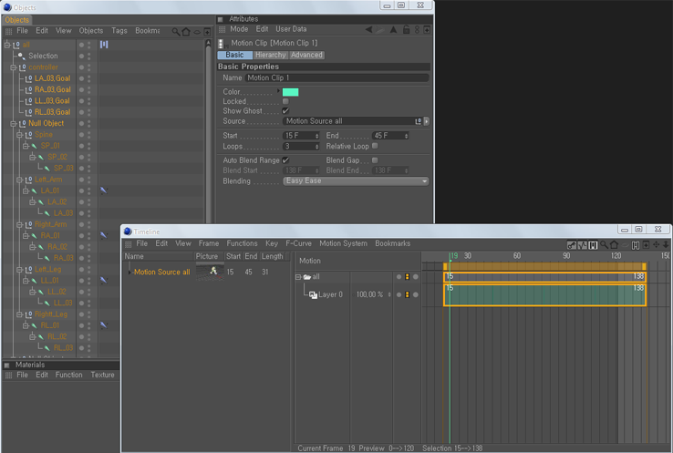Screen dimensions: 673x453
Task: Click the IK tag on LL_01 row
Action: 103,280
